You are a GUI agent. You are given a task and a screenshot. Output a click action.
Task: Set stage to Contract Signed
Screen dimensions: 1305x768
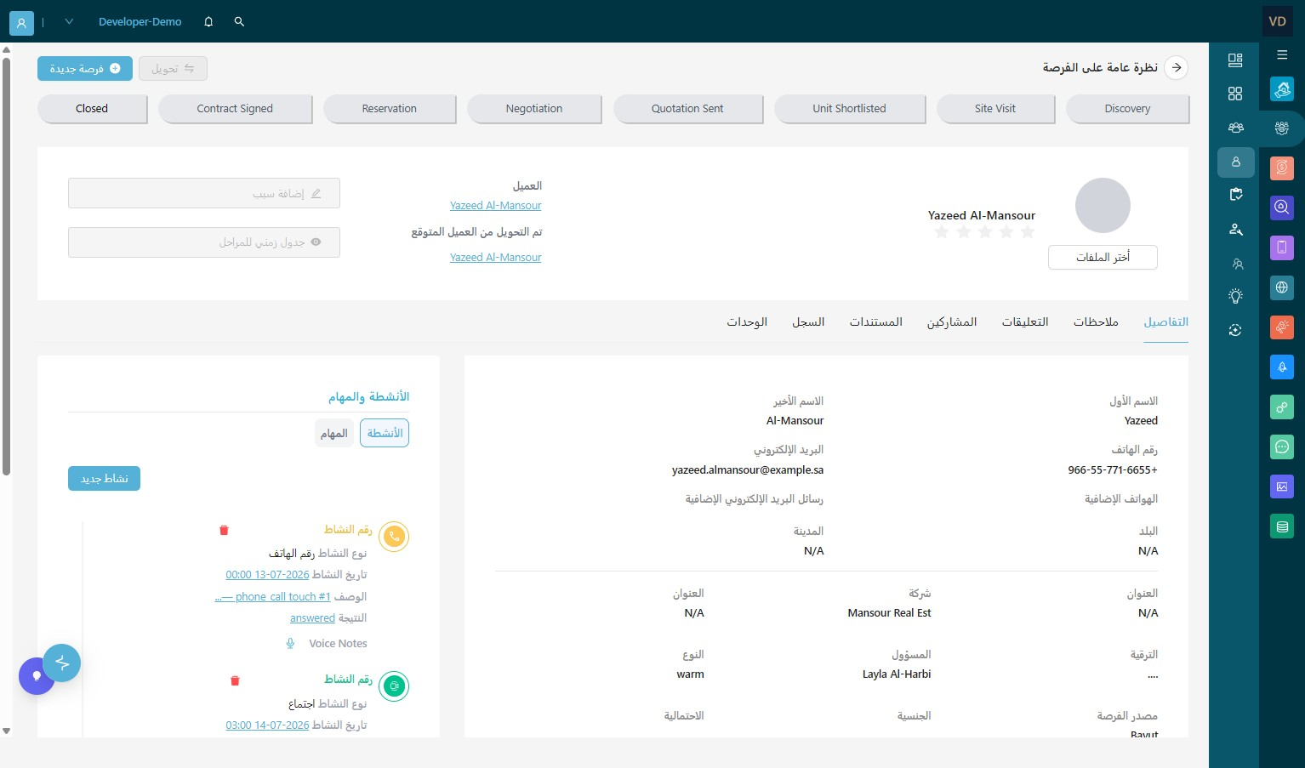pyautogui.click(x=235, y=109)
